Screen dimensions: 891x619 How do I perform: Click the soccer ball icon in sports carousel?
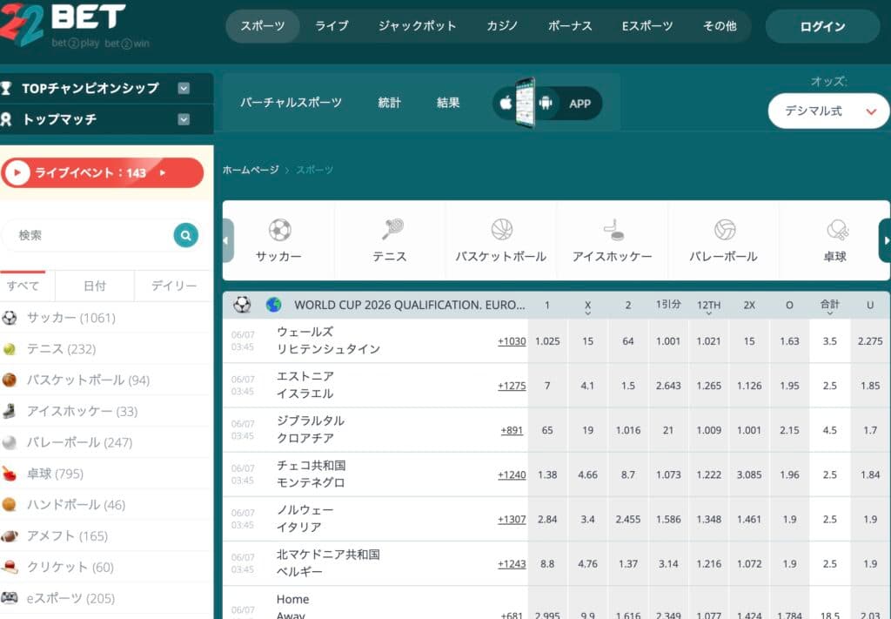pos(279,230)
